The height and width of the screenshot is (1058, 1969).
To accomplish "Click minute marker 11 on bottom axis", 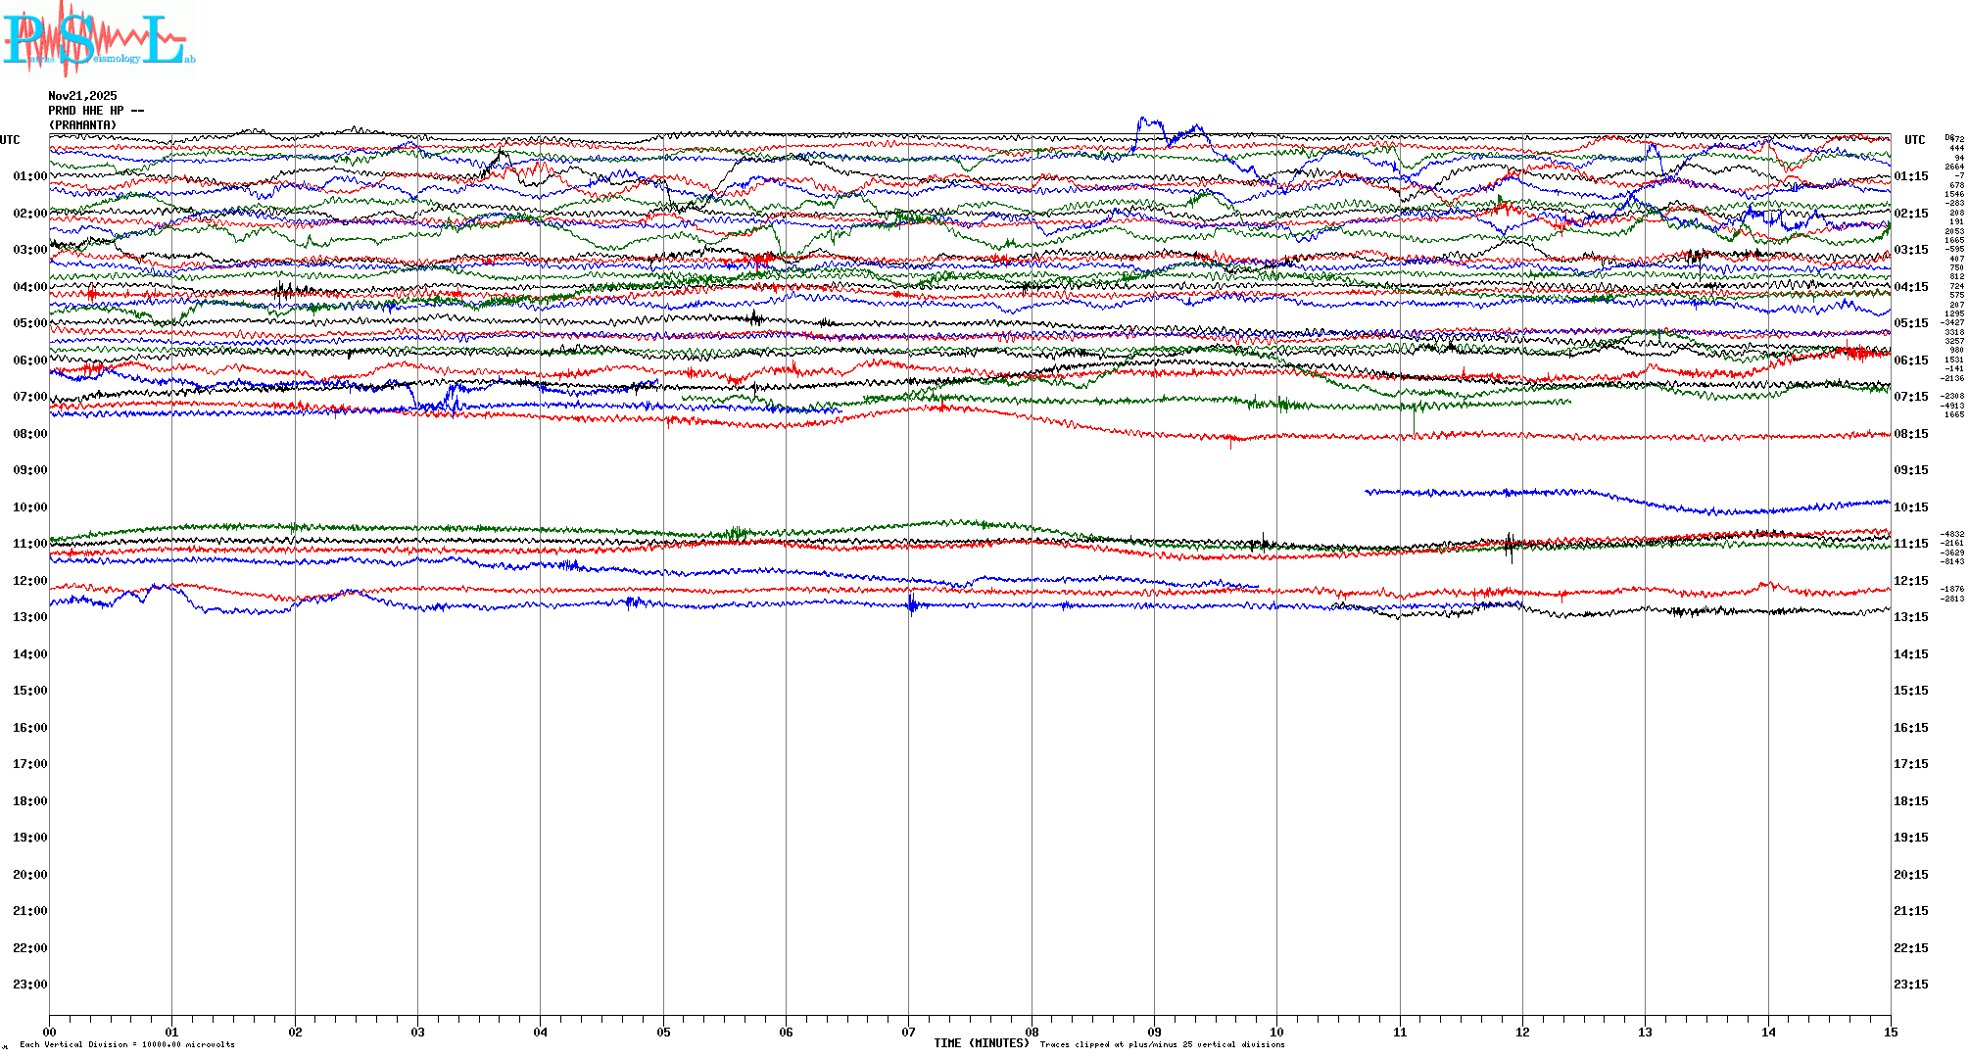I will (x=1400, y=1033).
